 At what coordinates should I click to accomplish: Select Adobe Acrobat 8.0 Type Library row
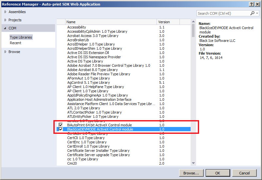[92, 70]
